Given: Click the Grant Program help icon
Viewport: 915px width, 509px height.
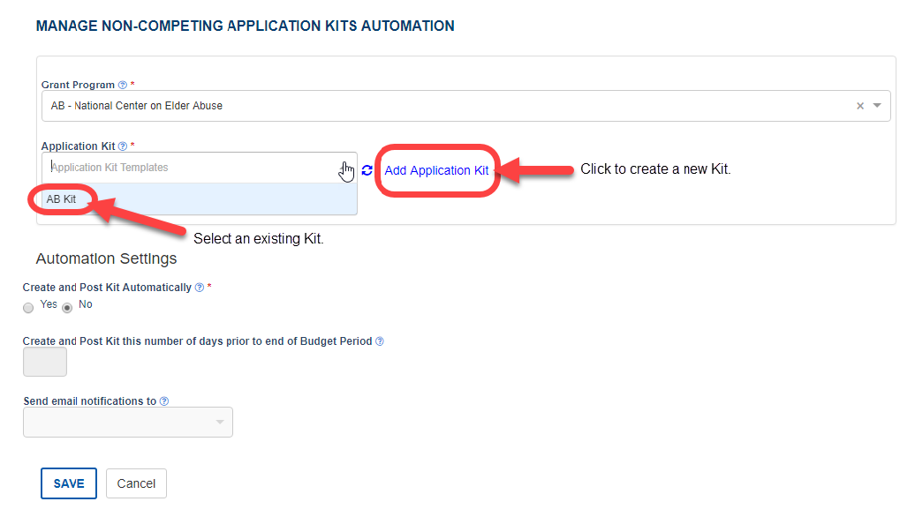Looking at the screenshot, I should point(123,86).
